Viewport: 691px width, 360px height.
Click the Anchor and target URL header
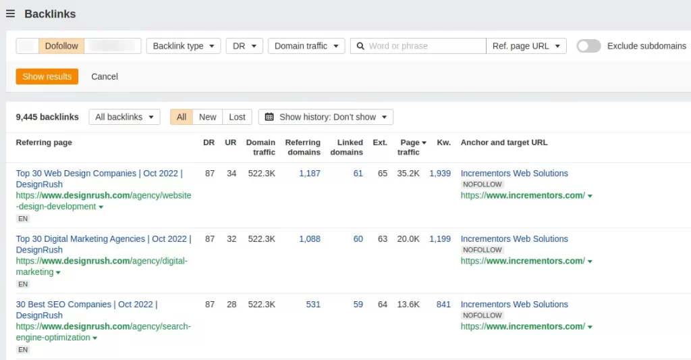pos(504,143)
